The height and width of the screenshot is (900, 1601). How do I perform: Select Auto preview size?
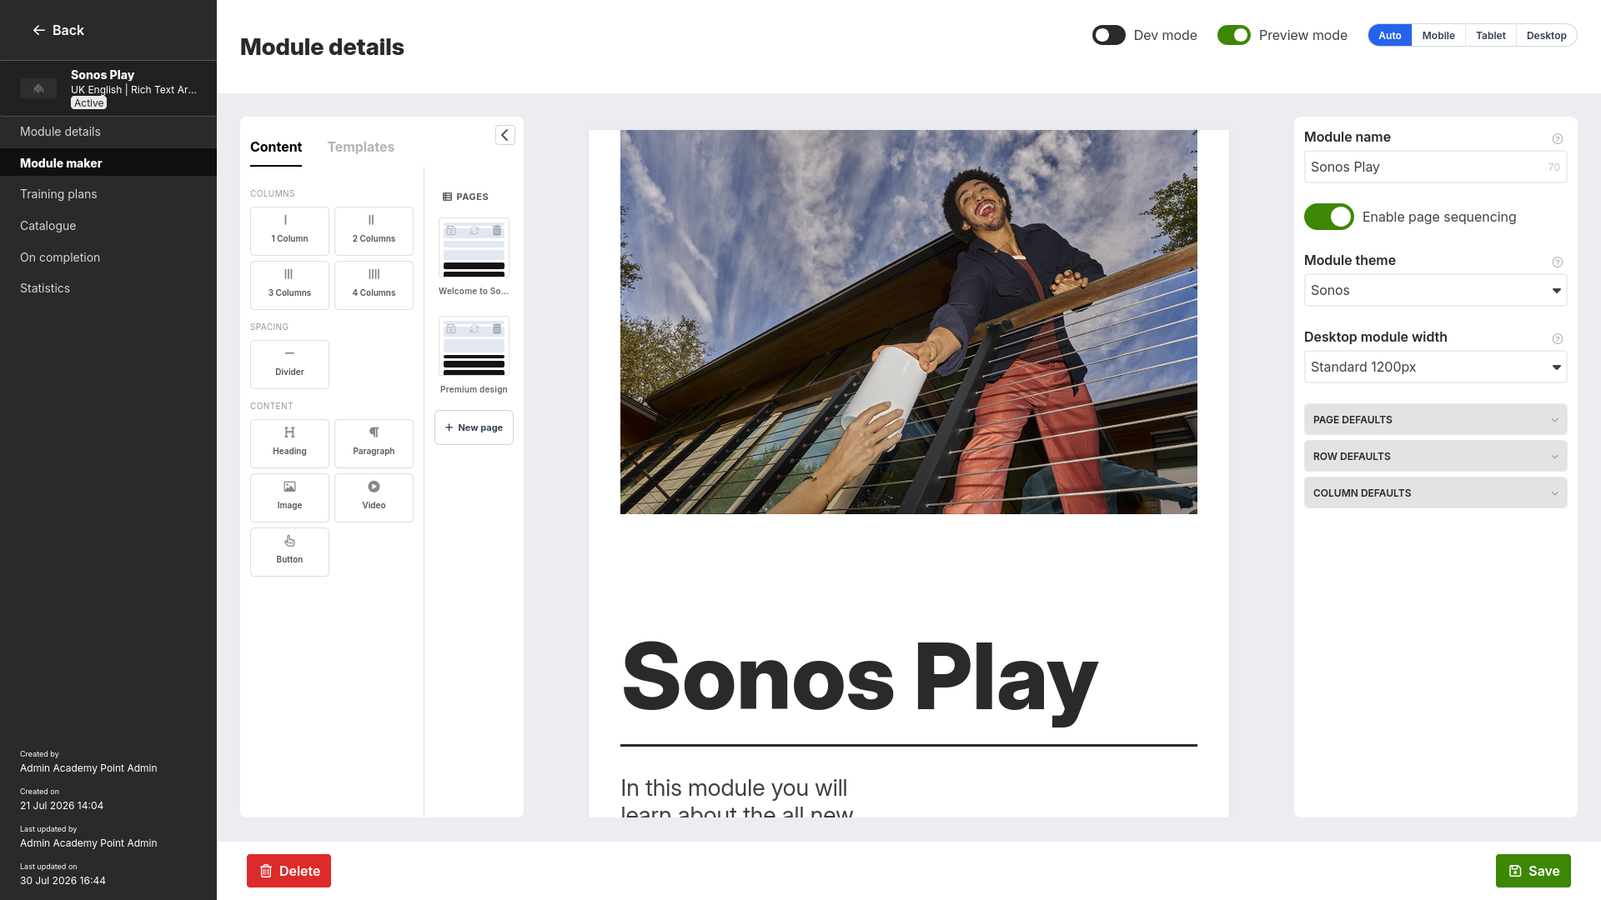tap(1390, 35)
